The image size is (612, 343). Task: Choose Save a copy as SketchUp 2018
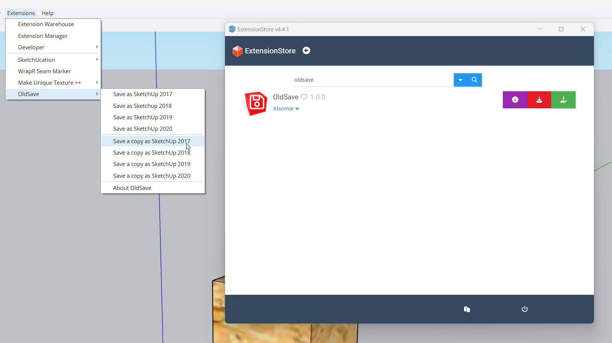tap(153, 153)
